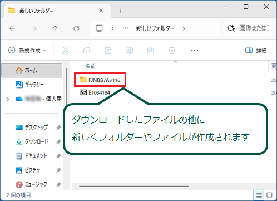This screenshot has height=201, width=277.
Task: Go back with the left arrow button
Action: pyautogui.click(x=12, y=28)
